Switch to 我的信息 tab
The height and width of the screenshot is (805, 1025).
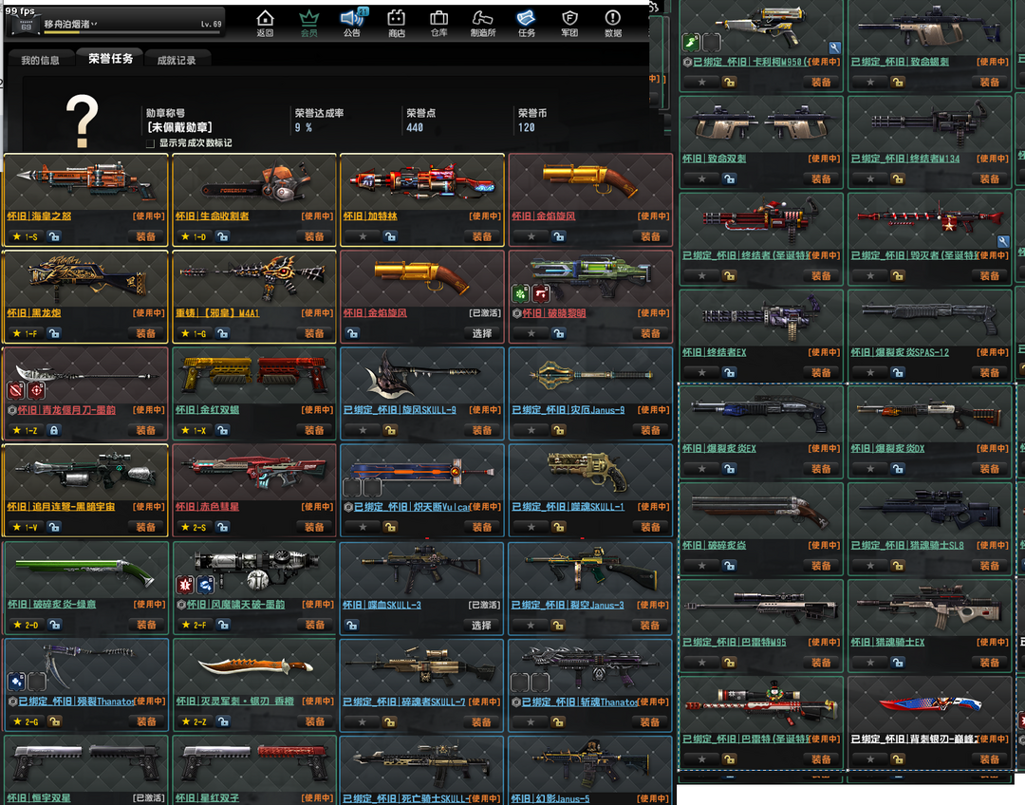[40, 60]
